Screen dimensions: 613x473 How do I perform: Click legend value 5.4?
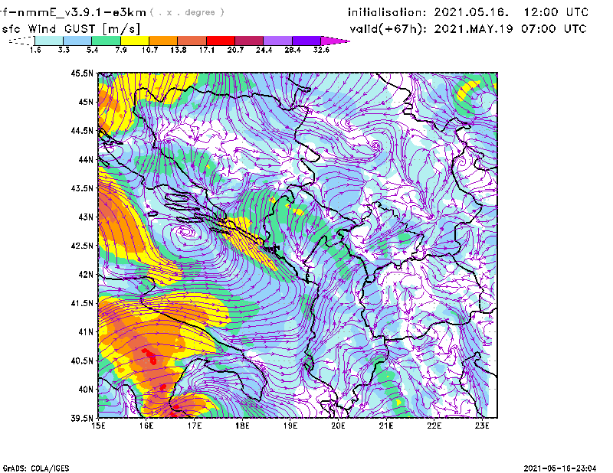point(92,50)
